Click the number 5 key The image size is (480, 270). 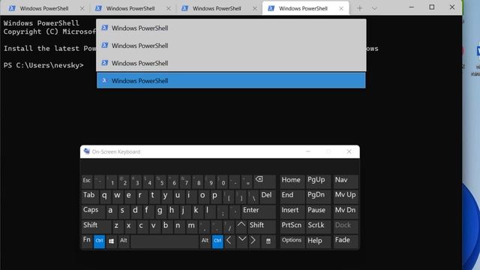click(x=161, y=181)
